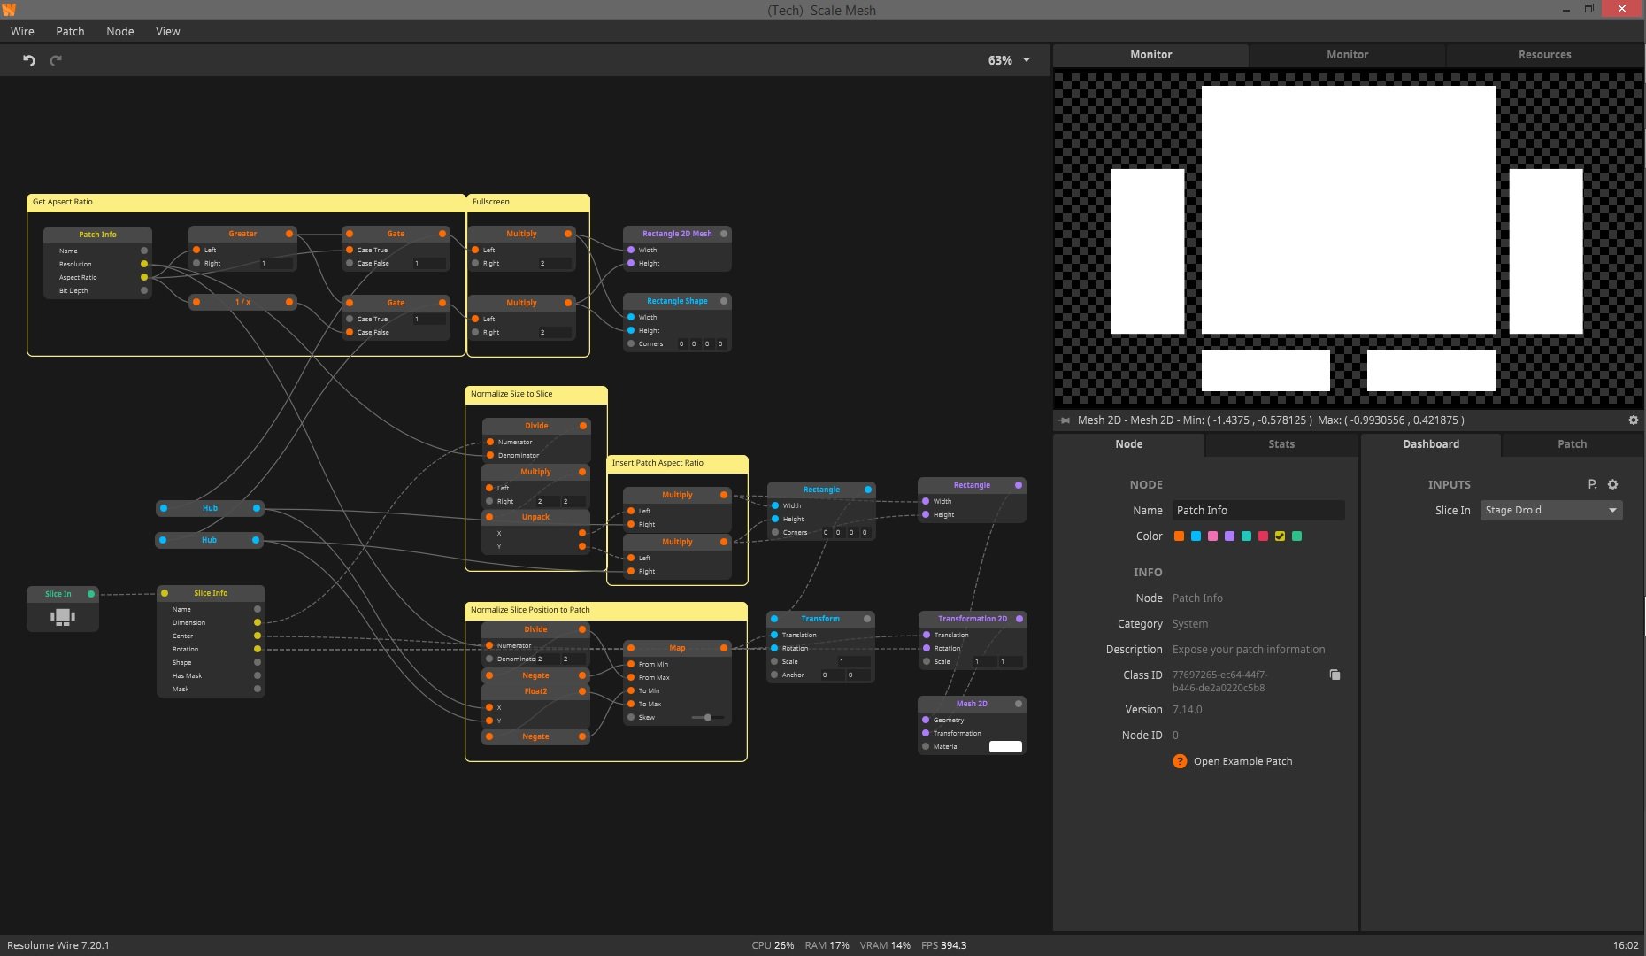
Task: Open monitor settings gear icon
Action: coord(1633,420)
